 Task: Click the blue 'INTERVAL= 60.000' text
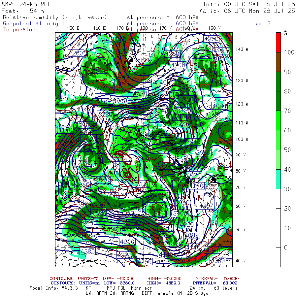[216, 283]
